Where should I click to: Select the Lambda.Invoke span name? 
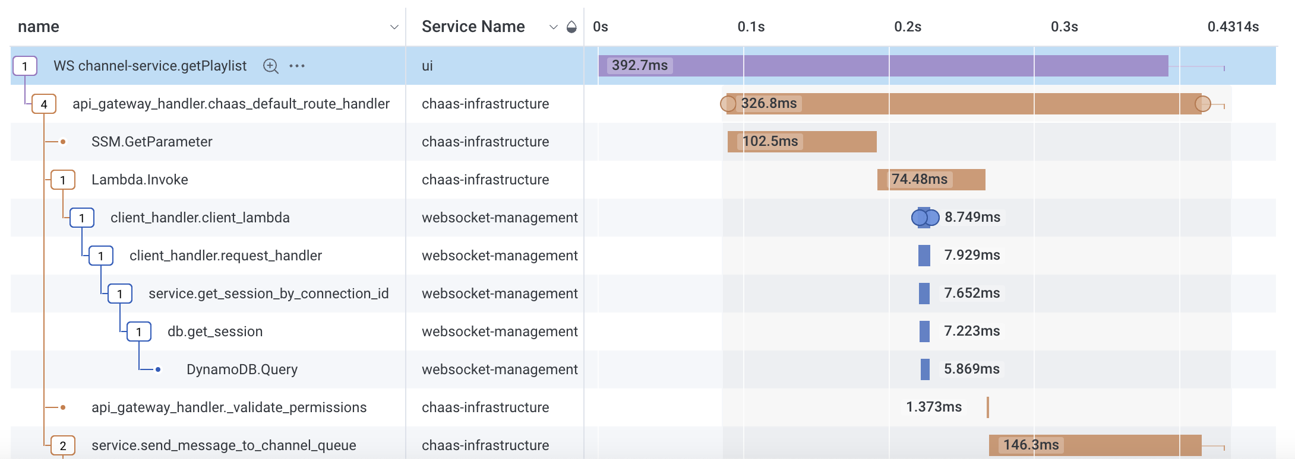(140, 180)
